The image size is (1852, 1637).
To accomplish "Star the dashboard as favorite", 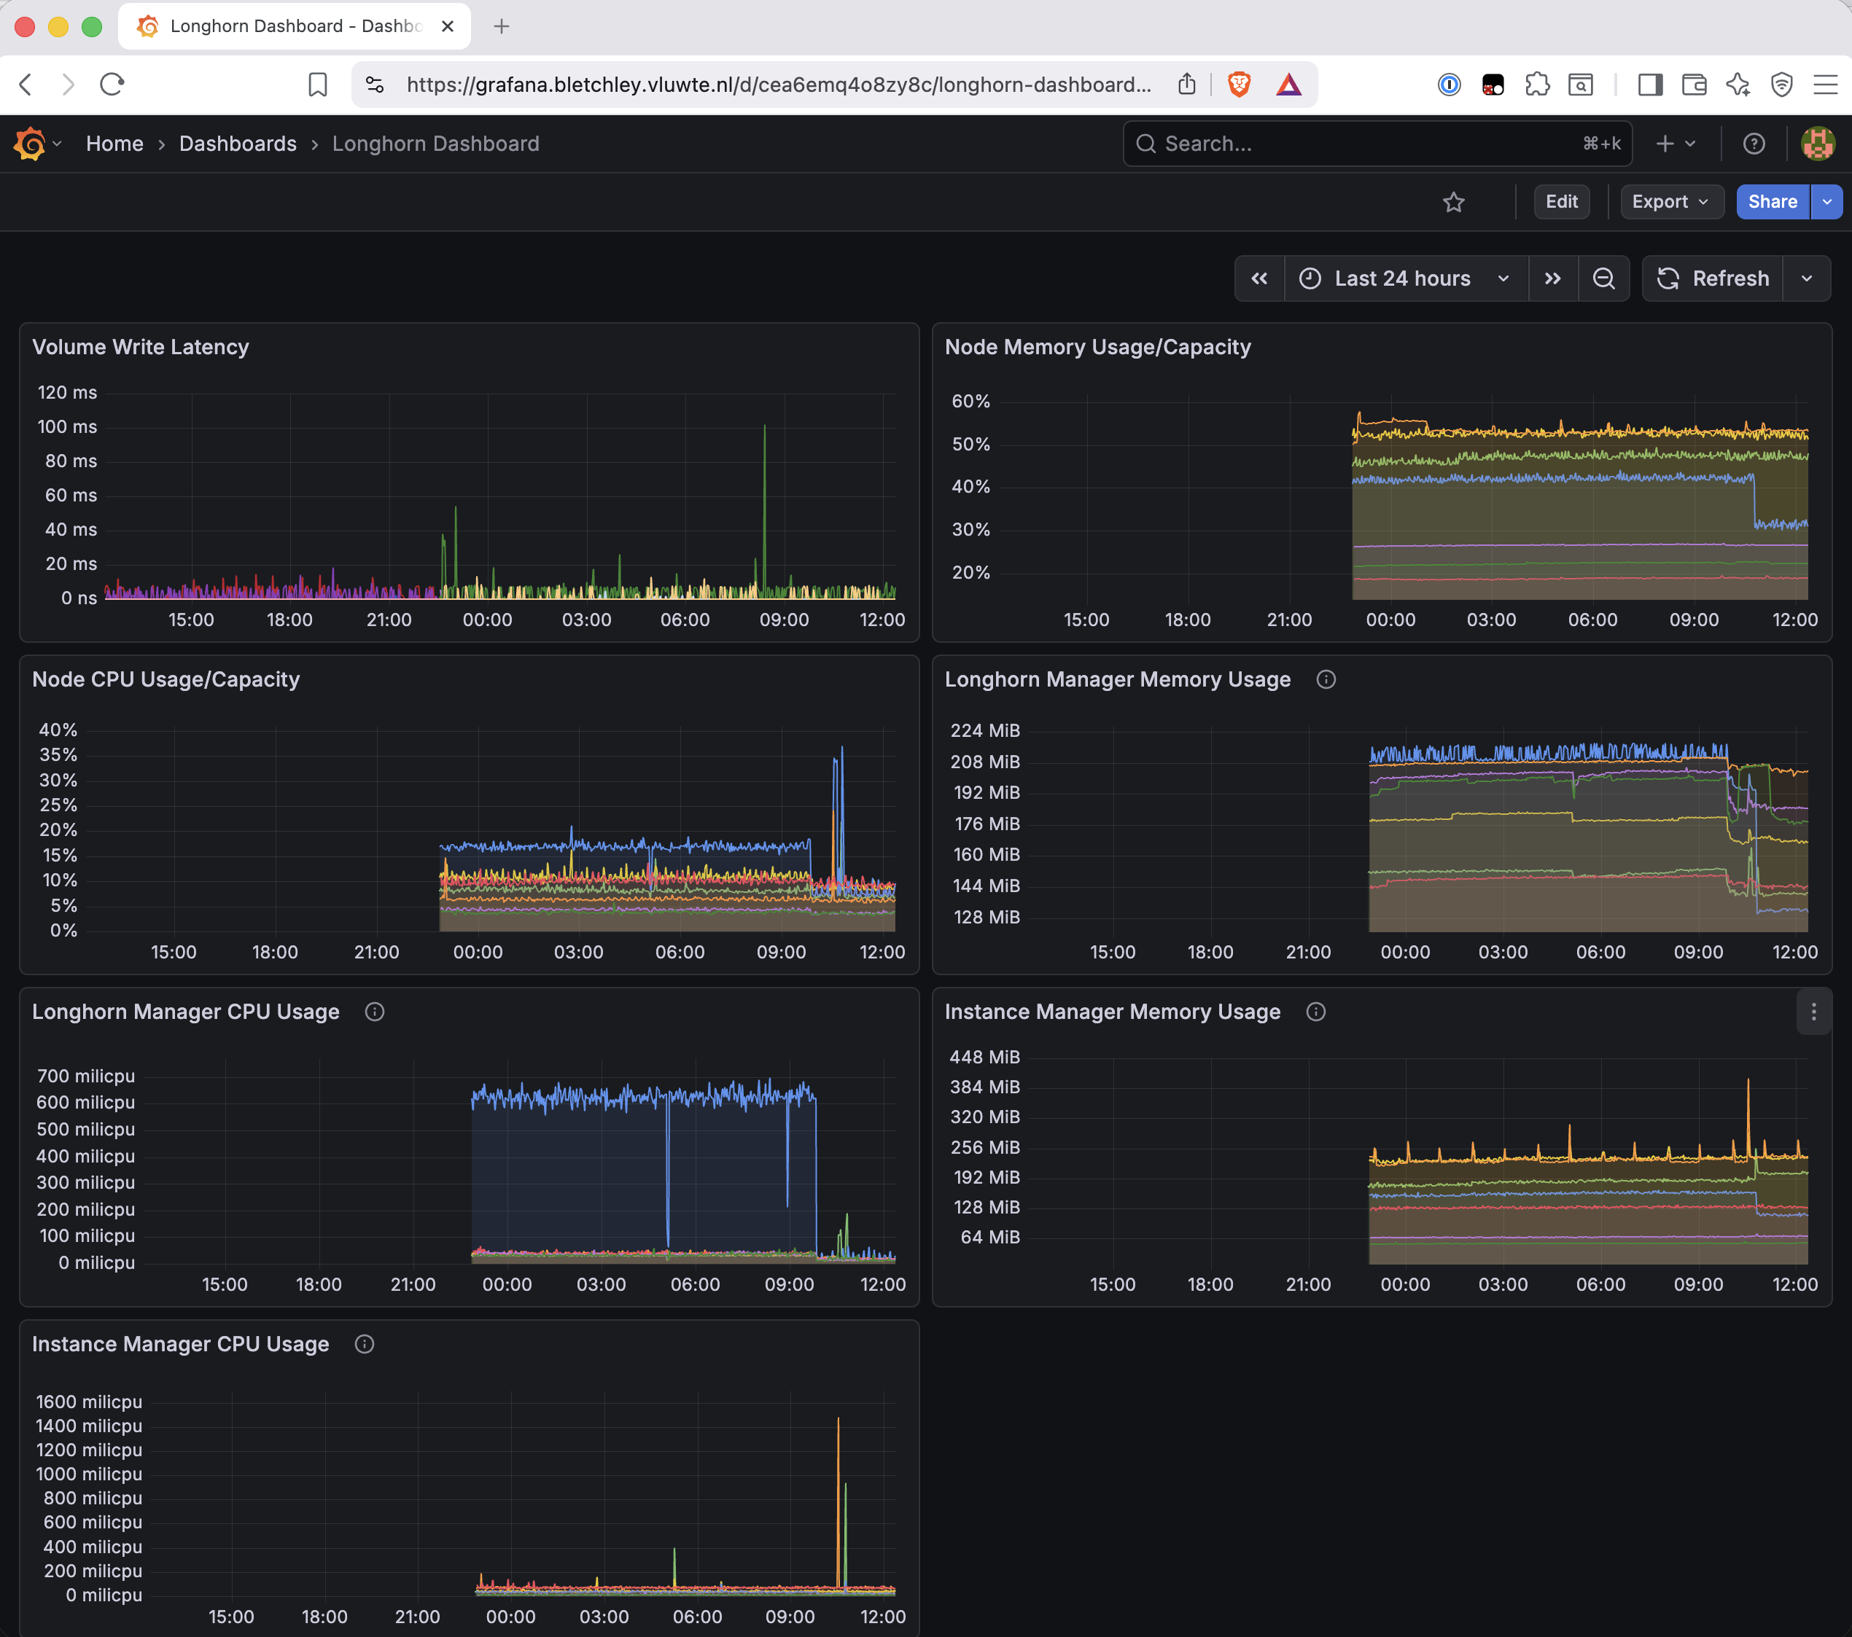I will point(1453,202).
